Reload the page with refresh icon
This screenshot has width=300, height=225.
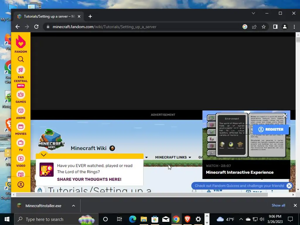coord(36,27)
